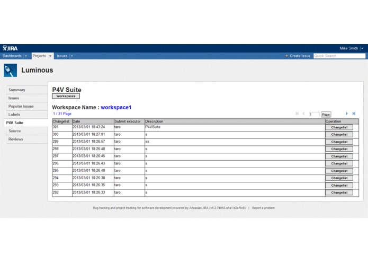Expand the Issues dropdown arrow
This screenshot has width=368, height=262.
(71, 56)
